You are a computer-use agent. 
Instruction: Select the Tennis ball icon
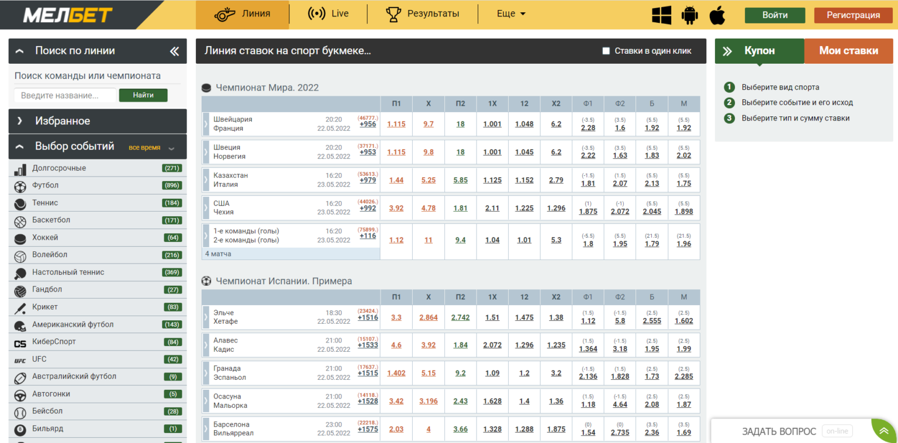(x=20, y=204)
